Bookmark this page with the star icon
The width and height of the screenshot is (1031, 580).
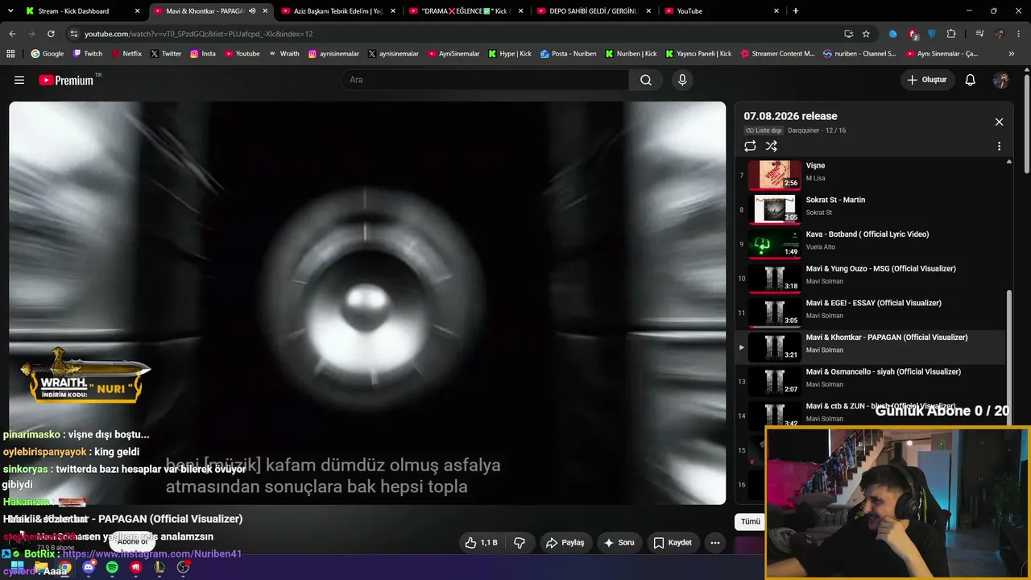point(866,34)
